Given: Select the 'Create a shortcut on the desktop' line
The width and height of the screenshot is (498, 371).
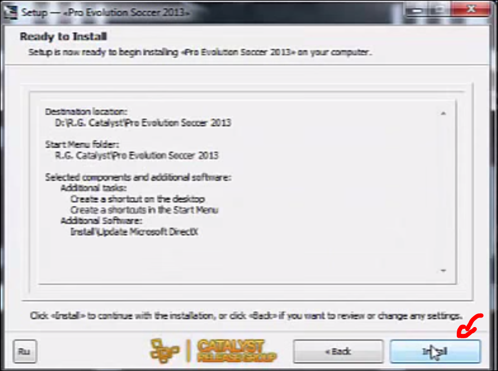Looking at the screenshot, I should tap(138, 199).
